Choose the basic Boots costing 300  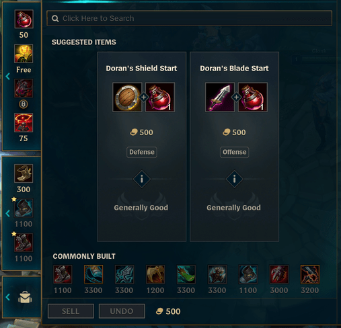(24, 173)
